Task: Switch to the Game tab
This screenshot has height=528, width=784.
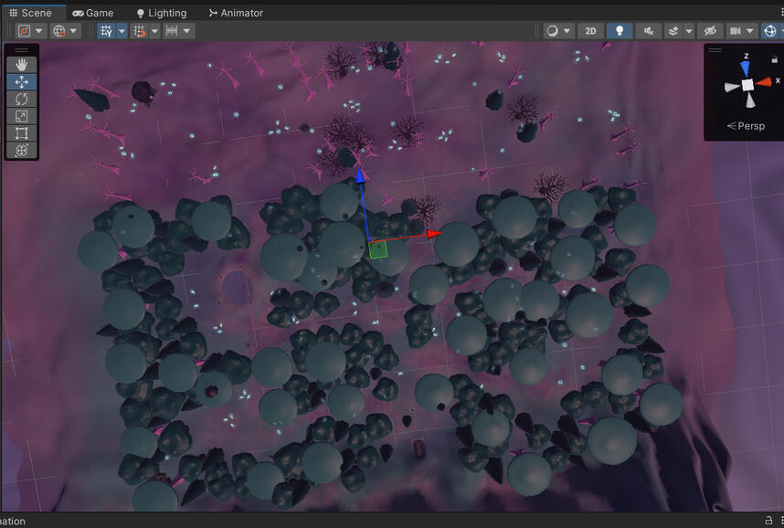Action: pyautogui.click(x=93, y=13)
